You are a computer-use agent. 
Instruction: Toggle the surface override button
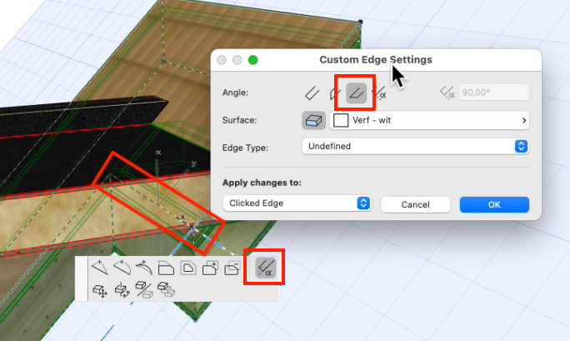(x=313, y=120)
